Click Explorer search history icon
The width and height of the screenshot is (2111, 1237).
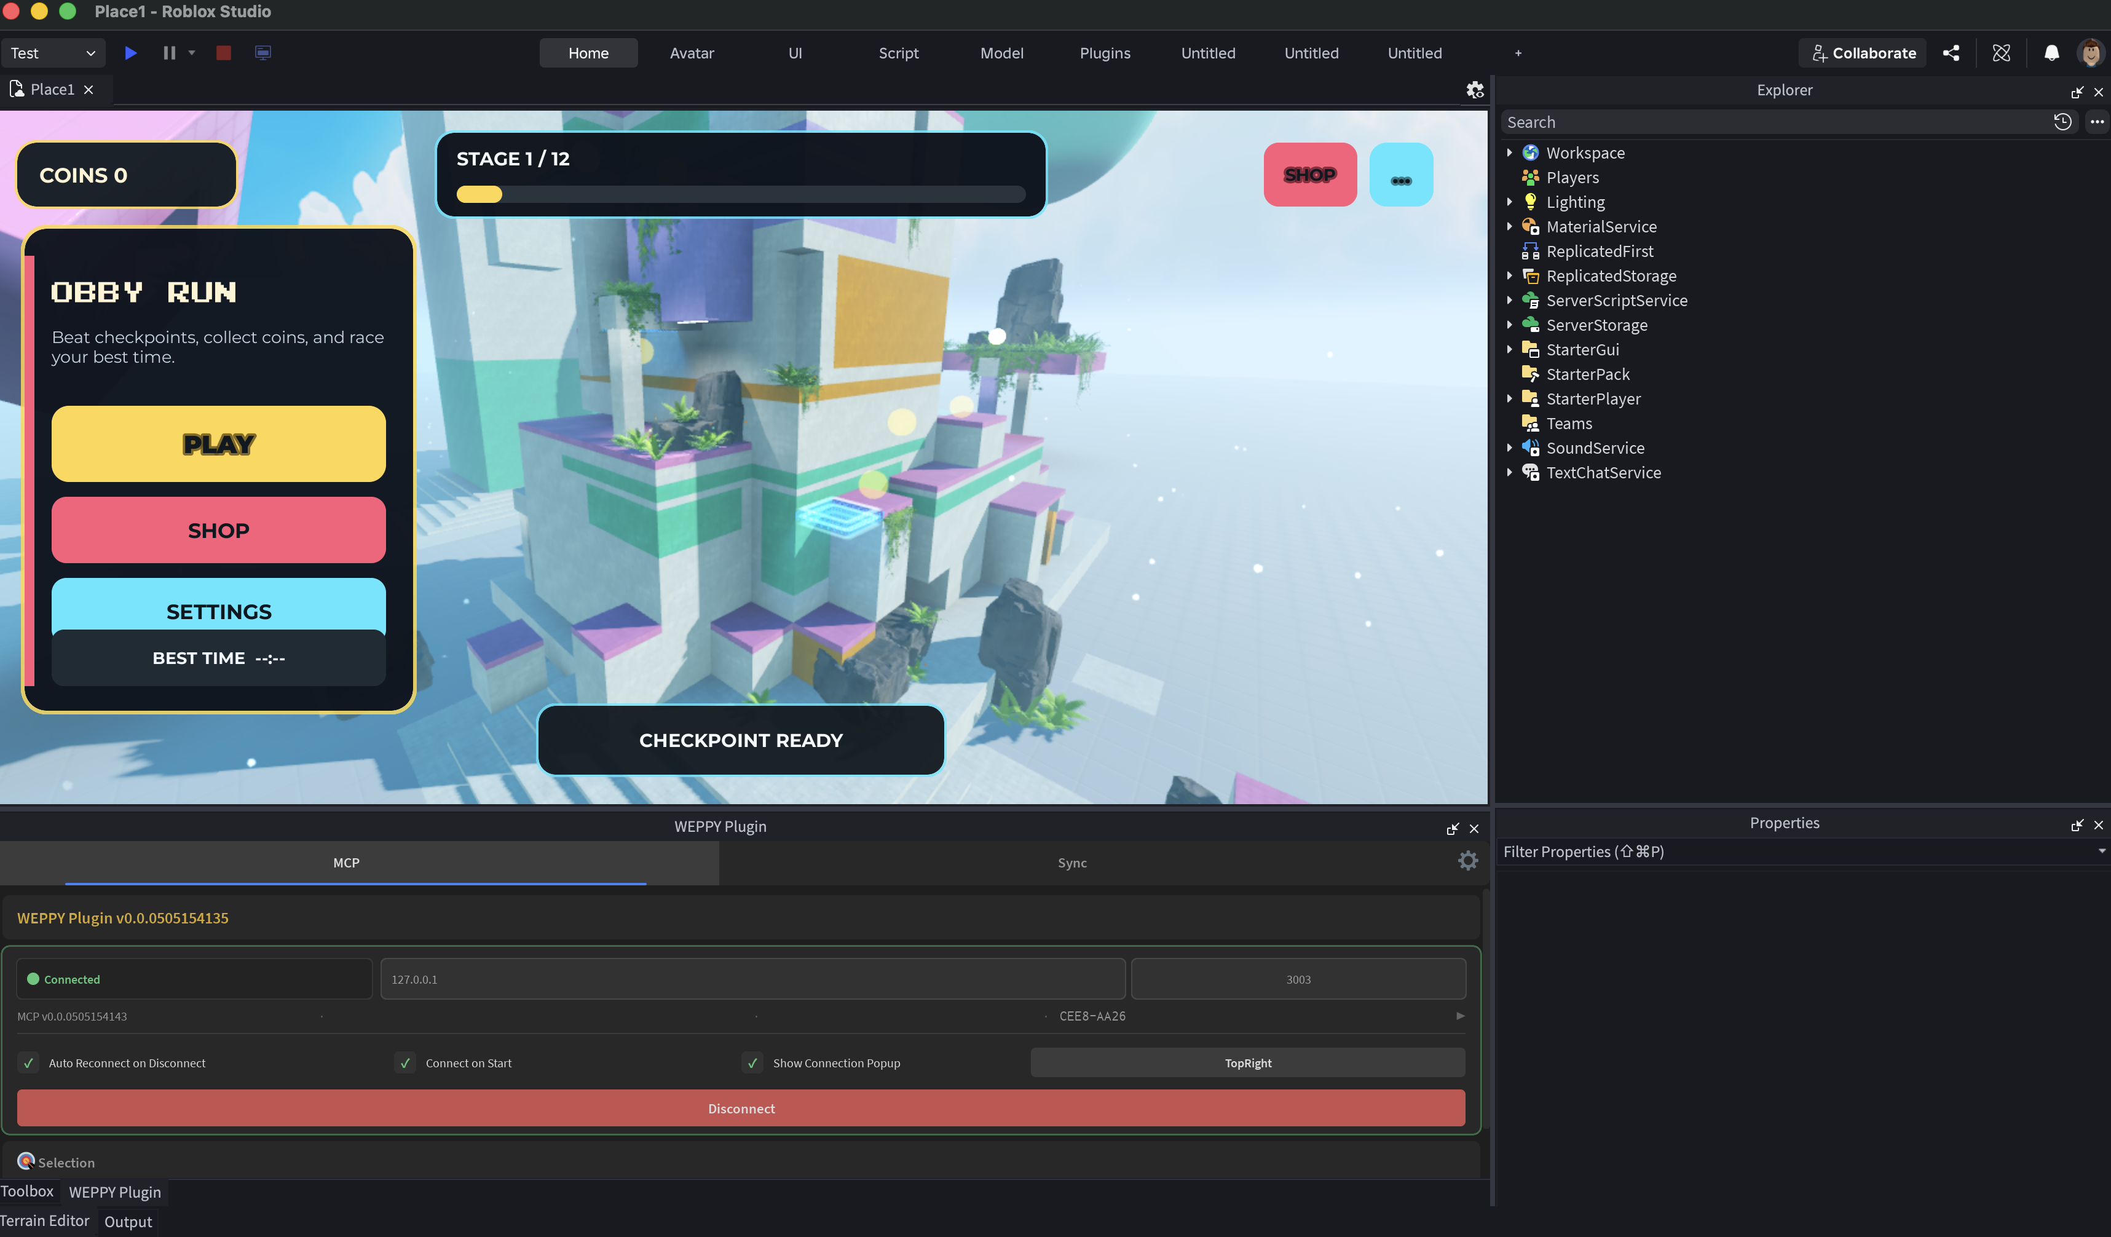2062,122
